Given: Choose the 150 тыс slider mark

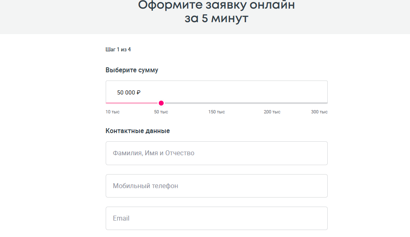Looking at the screenshot, I should click(217, 112).
